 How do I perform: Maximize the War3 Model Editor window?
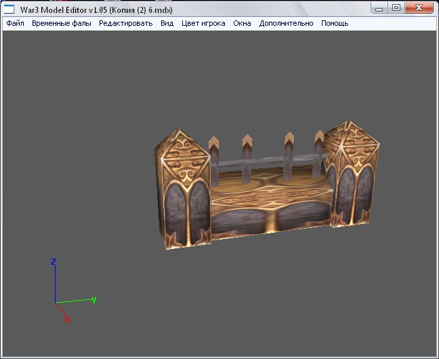click(x=396, y=7)
